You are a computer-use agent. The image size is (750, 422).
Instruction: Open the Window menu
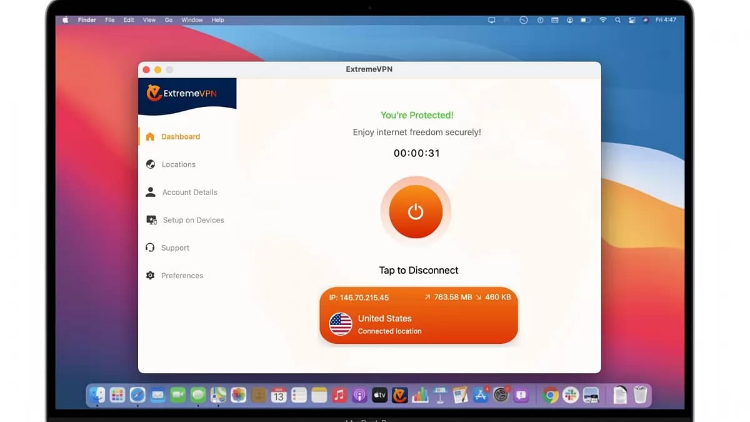click(x=192, y=19)
